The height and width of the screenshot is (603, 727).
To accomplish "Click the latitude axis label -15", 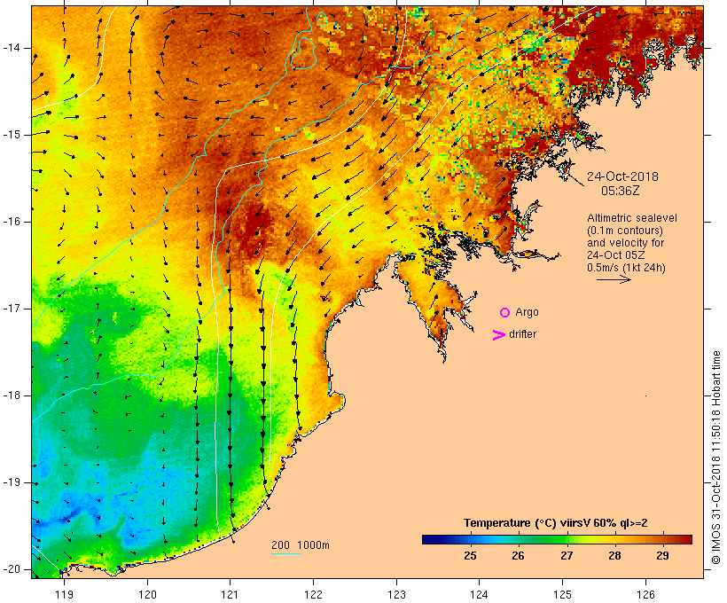I will coord(12,135).
